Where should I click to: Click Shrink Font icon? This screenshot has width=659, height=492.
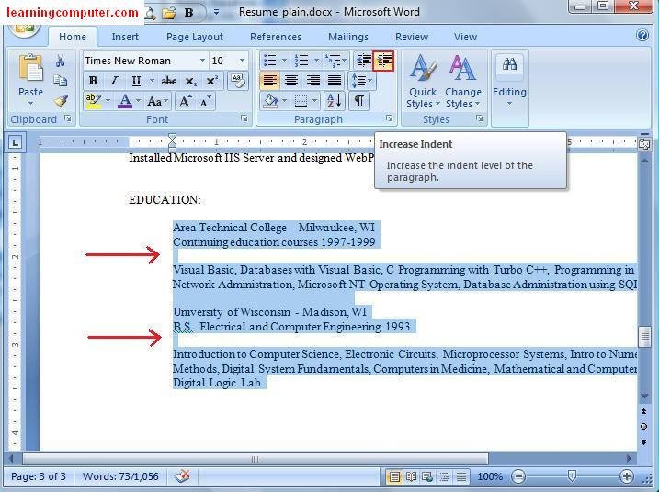point(205,101)
